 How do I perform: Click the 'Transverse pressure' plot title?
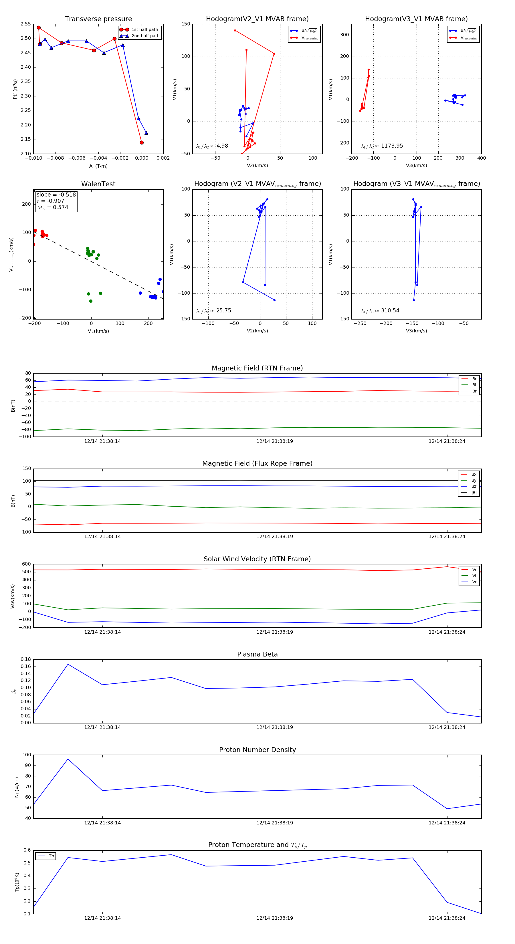click(x=98, y=19)
